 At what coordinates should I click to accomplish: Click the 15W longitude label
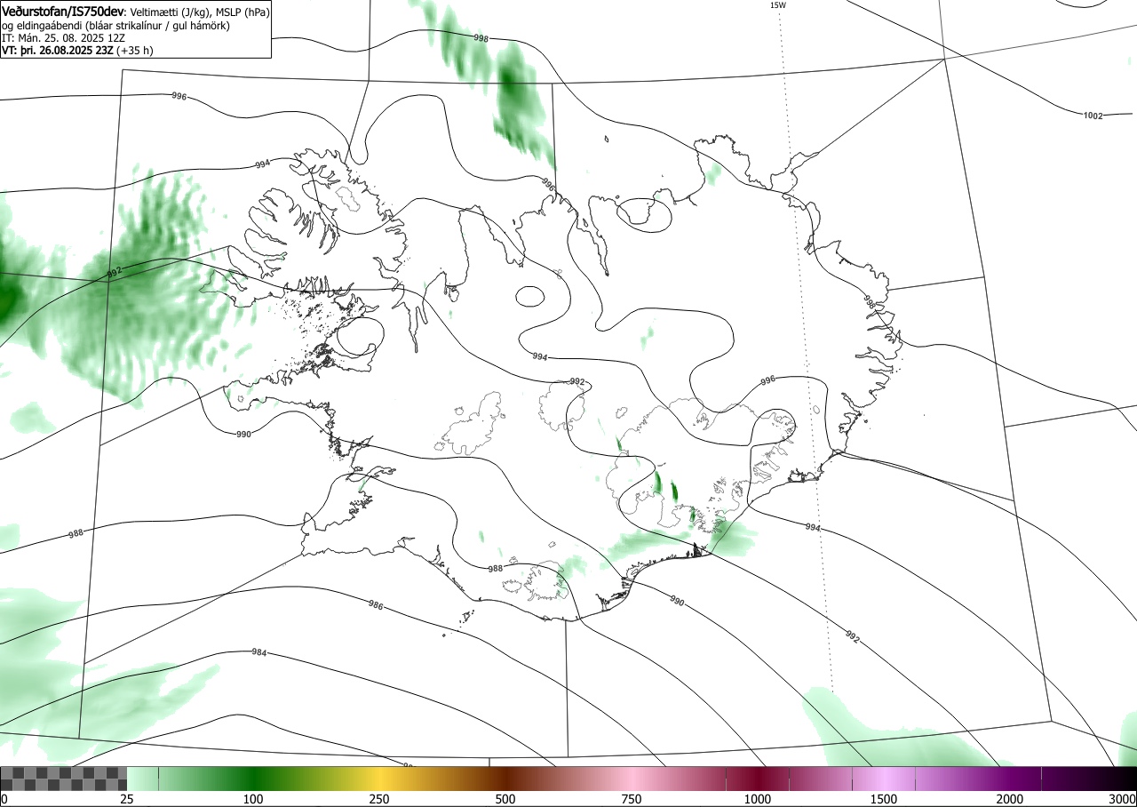(777, 5)
